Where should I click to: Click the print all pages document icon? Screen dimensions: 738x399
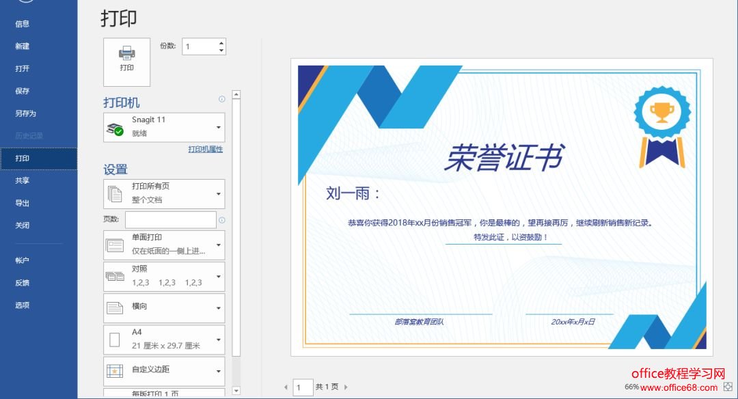point(115,194)
